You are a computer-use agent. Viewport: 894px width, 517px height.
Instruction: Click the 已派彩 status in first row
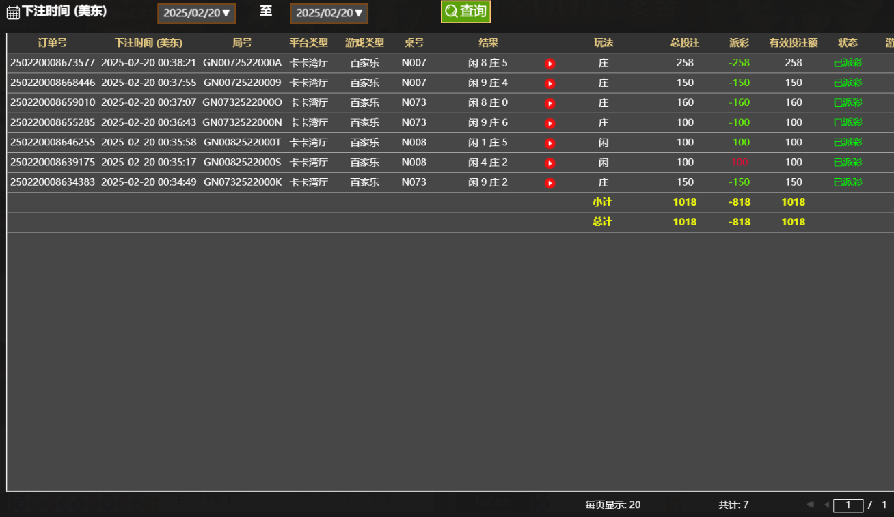[848, 63]
